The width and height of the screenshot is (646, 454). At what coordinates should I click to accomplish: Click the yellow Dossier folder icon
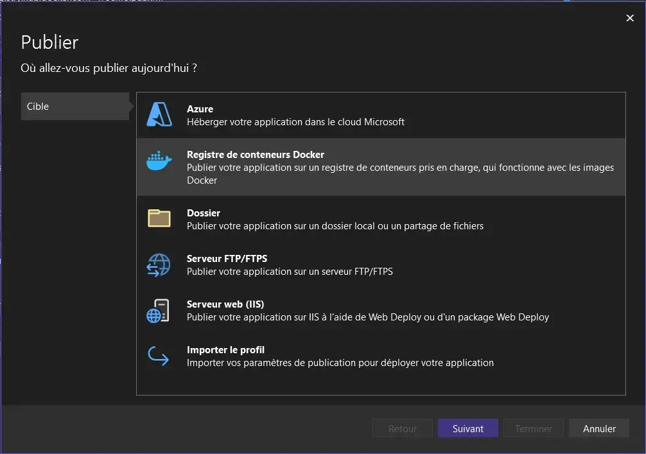point(159,219)
